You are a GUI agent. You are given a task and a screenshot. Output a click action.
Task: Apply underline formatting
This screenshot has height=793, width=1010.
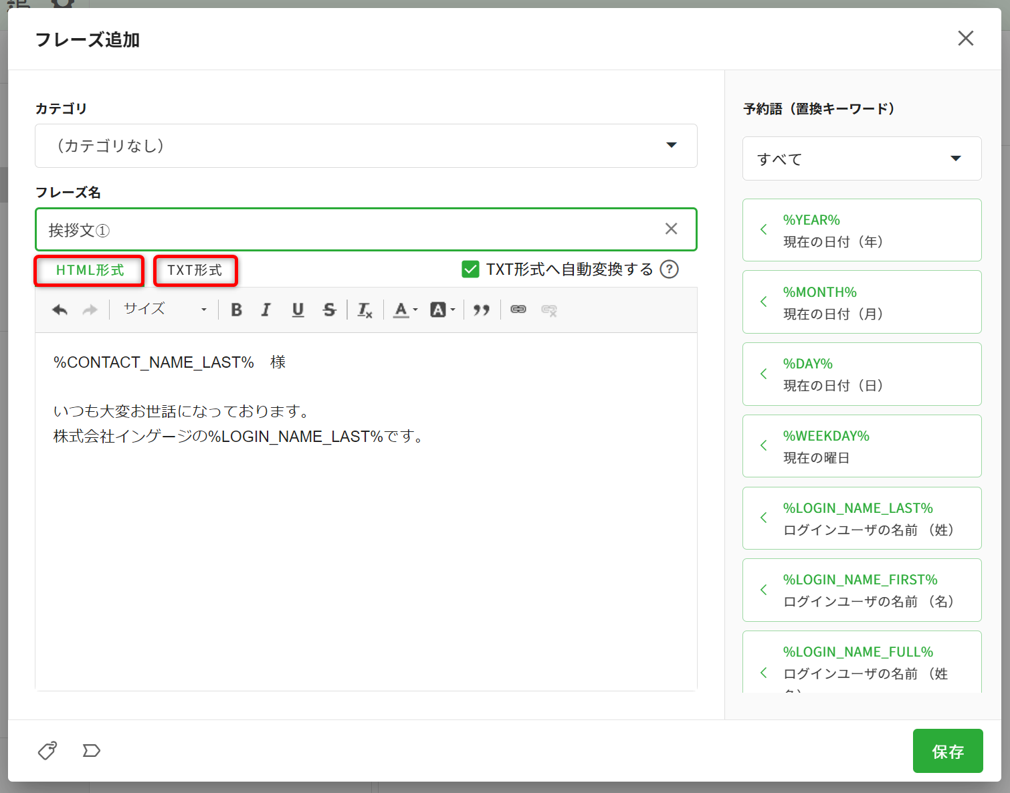click(298, 310)
